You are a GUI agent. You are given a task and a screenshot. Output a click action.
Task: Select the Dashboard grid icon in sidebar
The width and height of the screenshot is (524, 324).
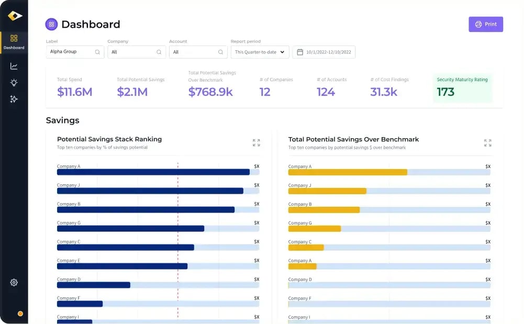coord(14,37)
